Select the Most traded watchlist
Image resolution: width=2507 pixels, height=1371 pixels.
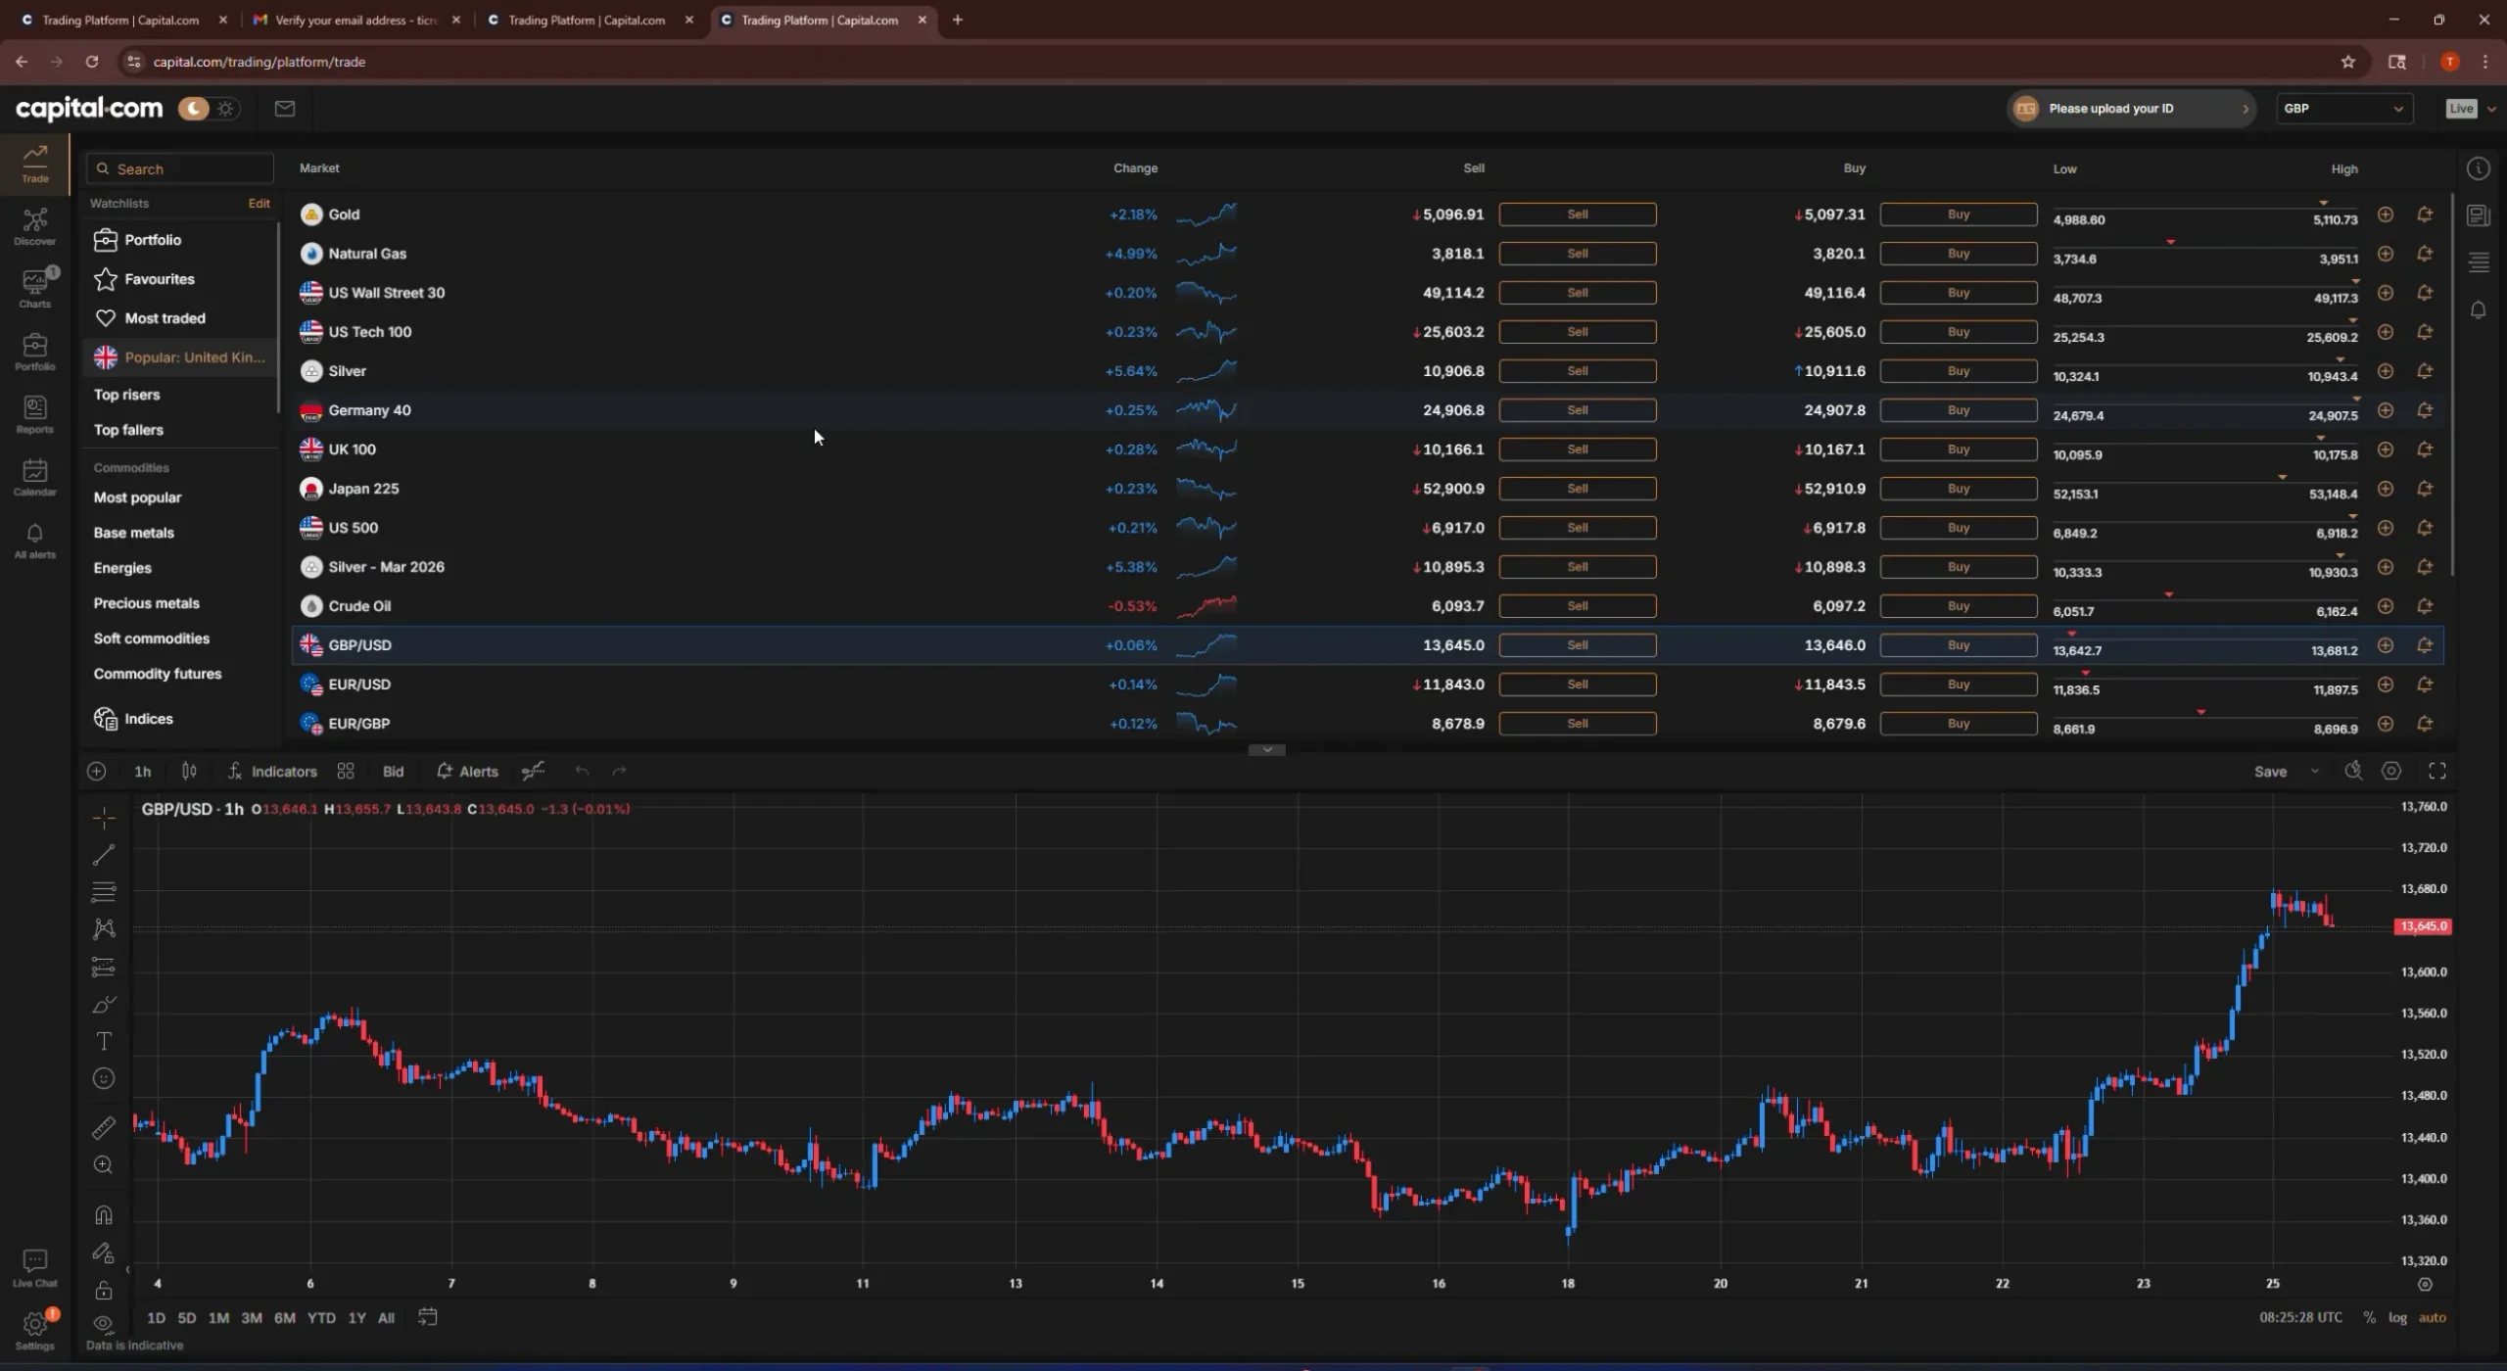pos(180,318)
